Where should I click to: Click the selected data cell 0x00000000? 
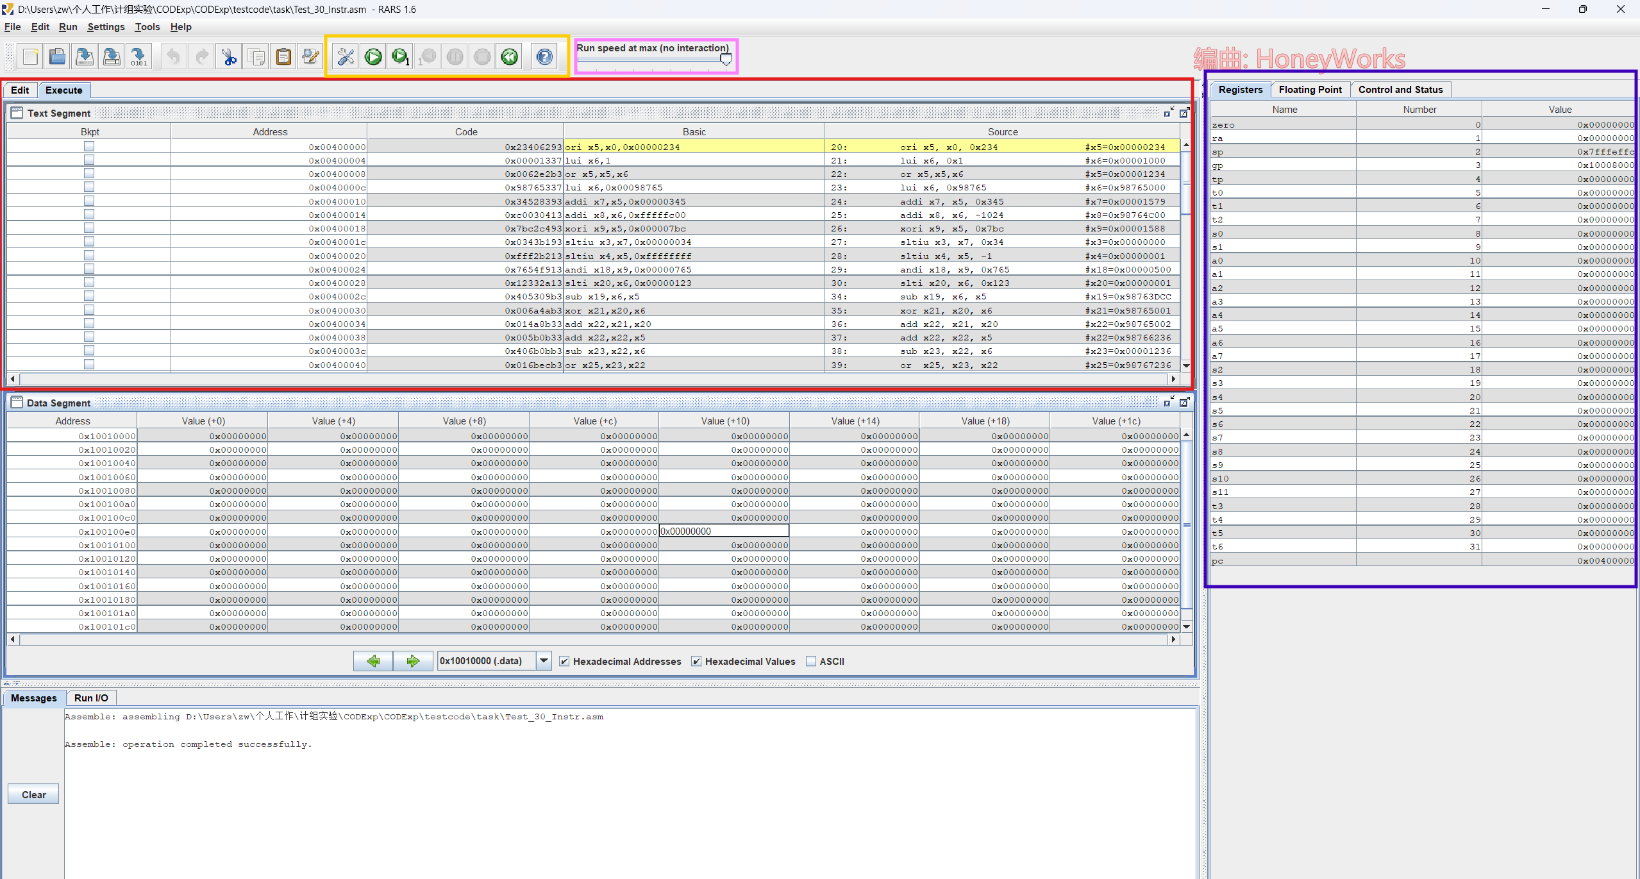pyautogui.click(x=724, y=532)
